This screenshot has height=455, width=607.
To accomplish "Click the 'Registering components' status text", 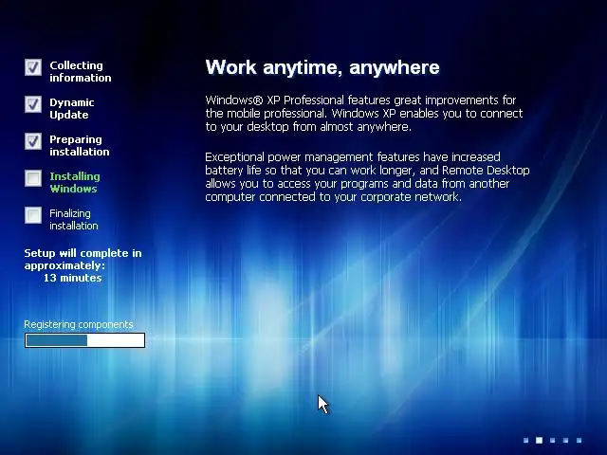I will [x=79, y=324].
